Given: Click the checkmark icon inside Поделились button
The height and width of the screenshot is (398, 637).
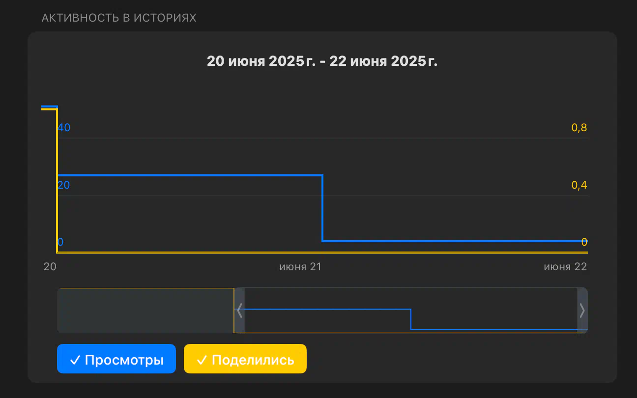Looking at the screenshot, I should (202, 360).
